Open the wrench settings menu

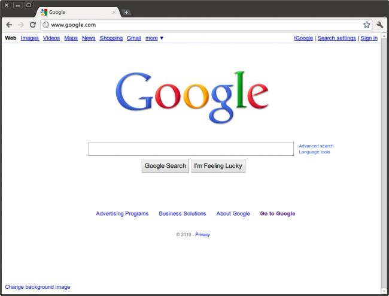coord(379,25)
